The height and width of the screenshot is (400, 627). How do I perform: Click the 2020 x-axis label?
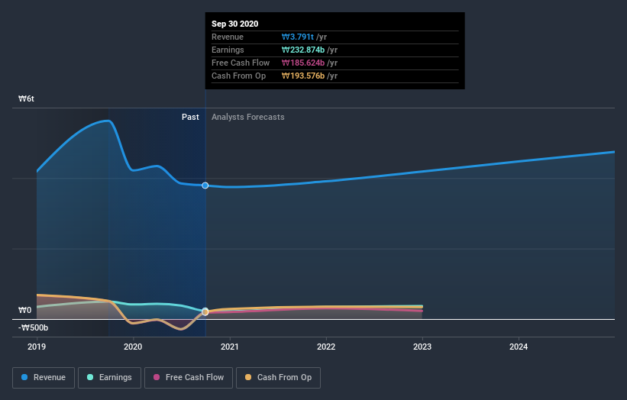pyautogui.click(x=133, y=347)
